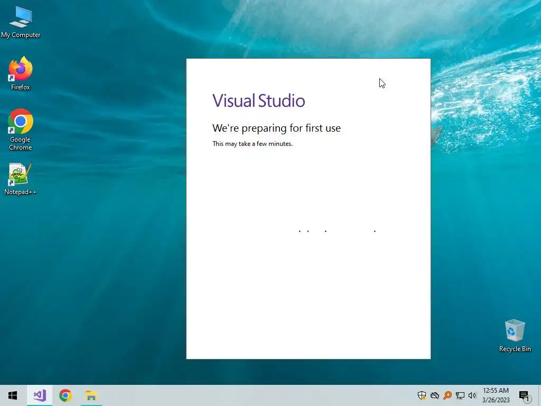Select the Recycle Bin icon
This screenshot has height=406, width=541.
(x=515, y=336)
